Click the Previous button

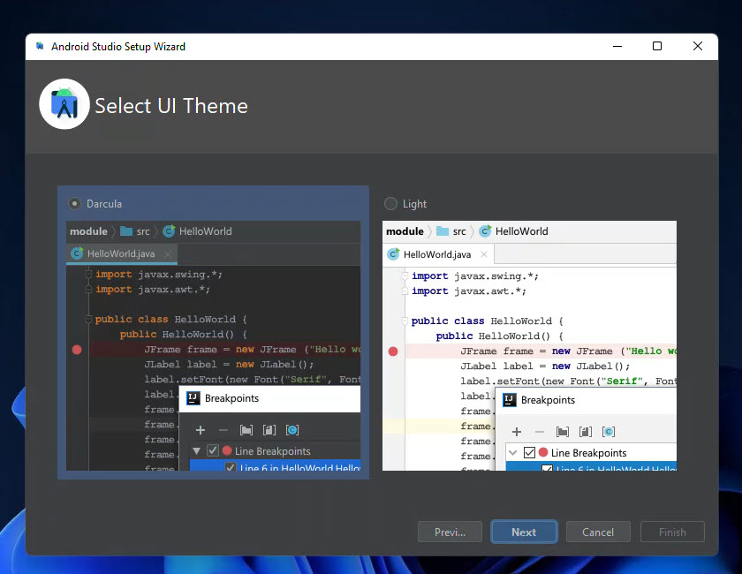(450, 532)
